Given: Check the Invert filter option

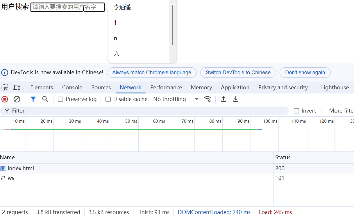Looking at the screenshot, I should 296,111.
